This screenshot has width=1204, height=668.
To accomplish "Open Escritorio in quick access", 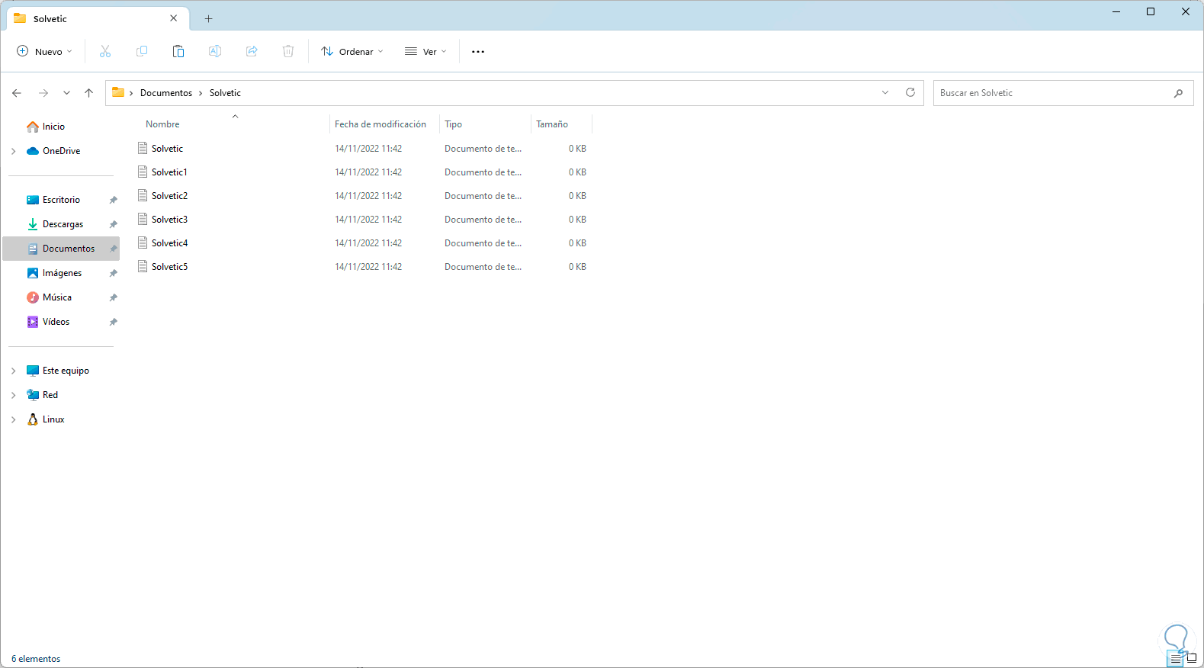I will (x=61, y=200).
